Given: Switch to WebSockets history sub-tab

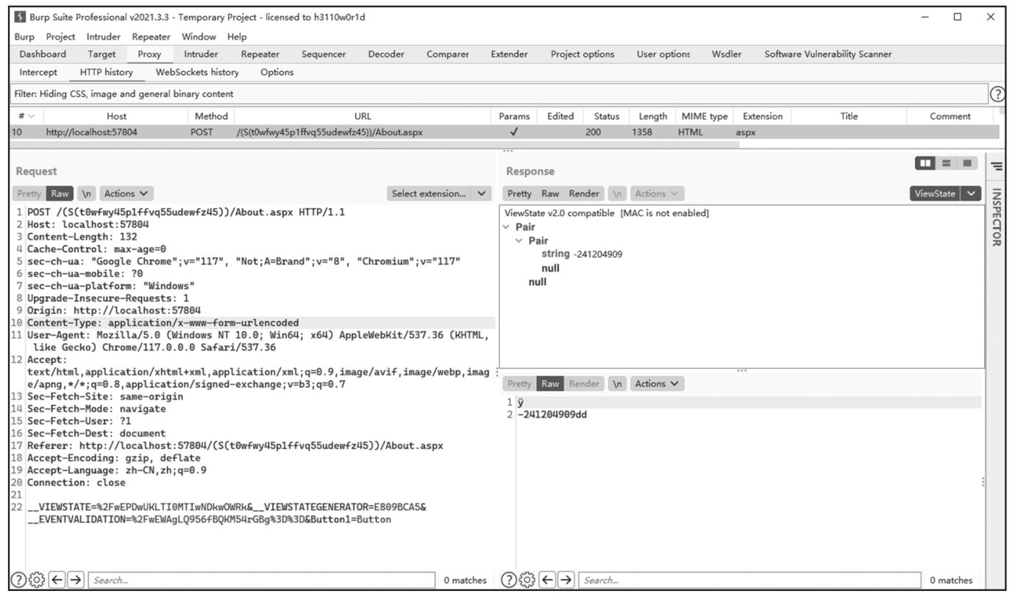Looking at the screenshot, I should 197,73.
